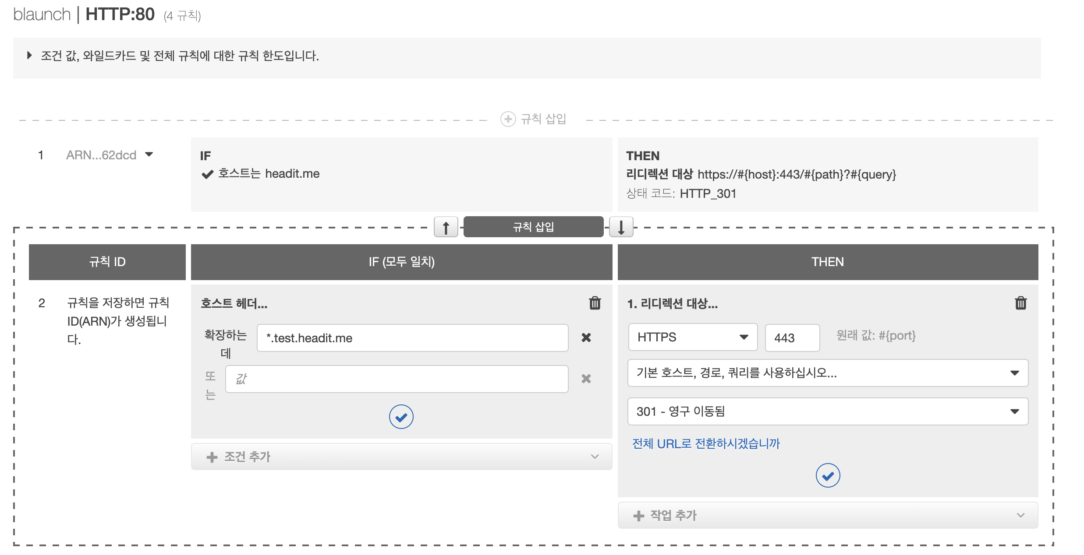Screen dimensions: 1084x555
Task: Click 전체 URL로 전환하시겠습니까 link
Action: coord(706,444)
